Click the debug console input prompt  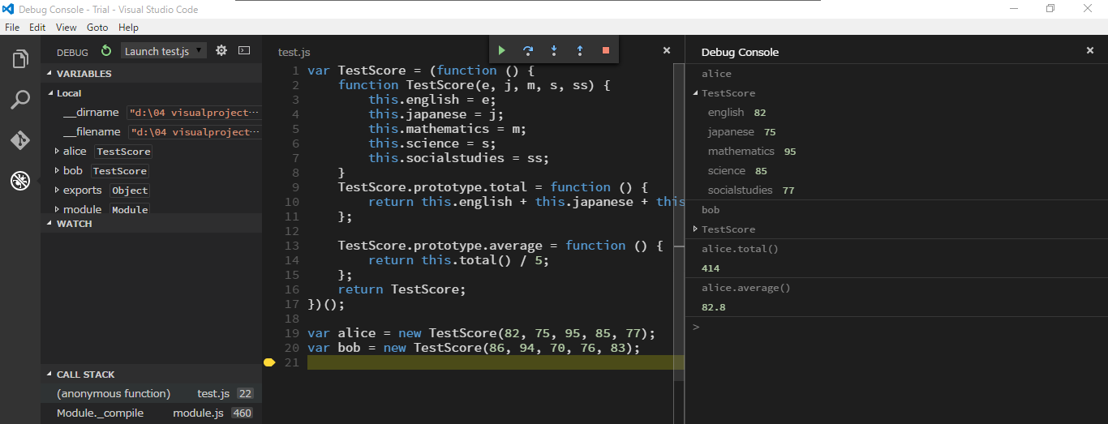896,328
